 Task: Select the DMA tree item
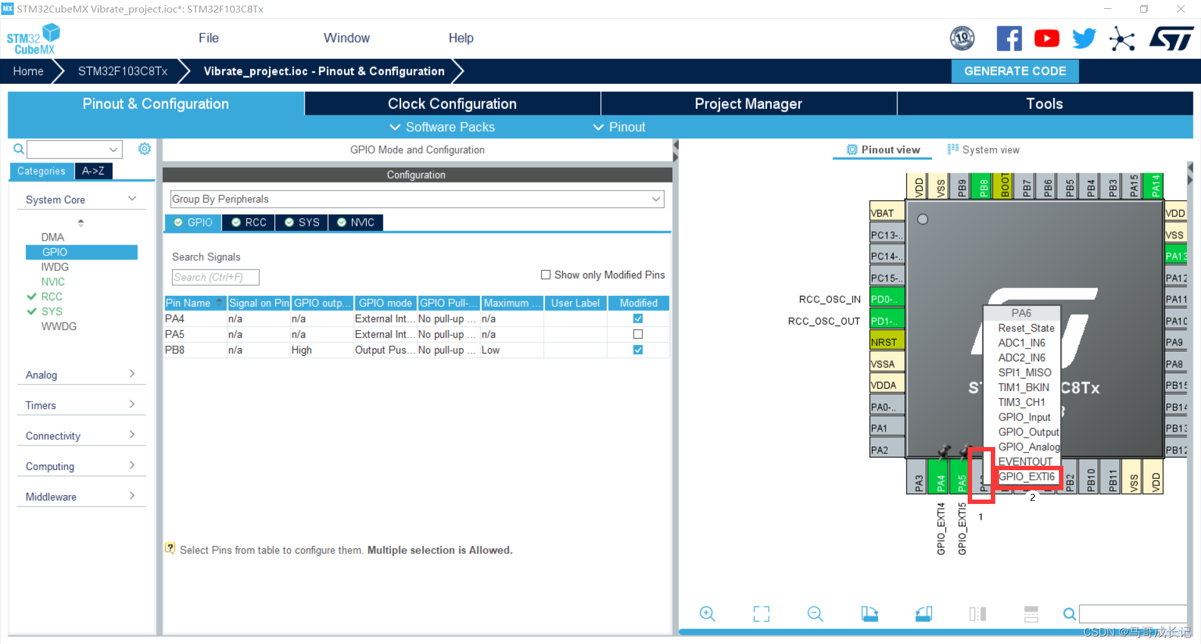click(53, 238)
